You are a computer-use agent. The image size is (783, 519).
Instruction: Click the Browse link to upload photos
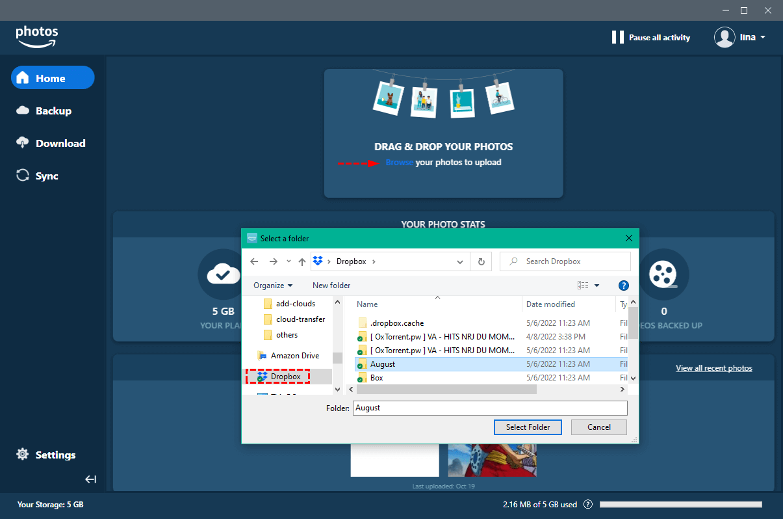[x=399, y=162]
